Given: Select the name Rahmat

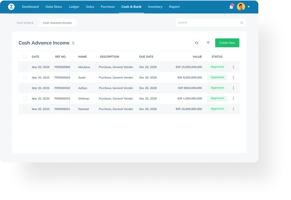Looking at the screenshot, I should click(83, 109).
